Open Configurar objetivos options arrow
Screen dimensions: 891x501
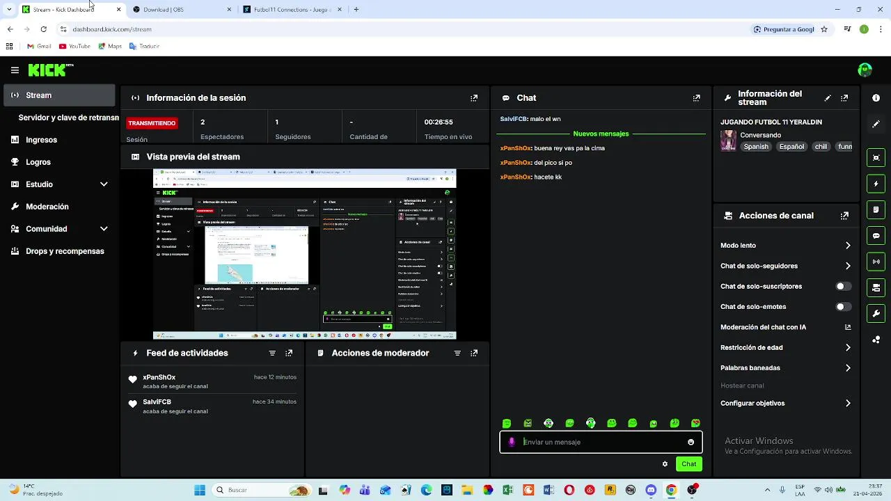click(x=848, y=404)
